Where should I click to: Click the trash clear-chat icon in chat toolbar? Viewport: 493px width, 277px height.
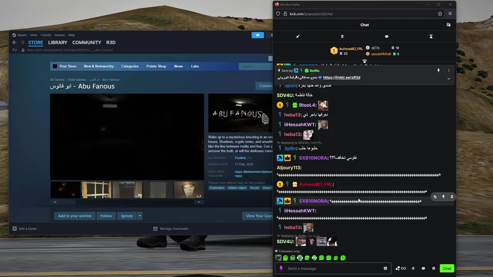[342, 37]
